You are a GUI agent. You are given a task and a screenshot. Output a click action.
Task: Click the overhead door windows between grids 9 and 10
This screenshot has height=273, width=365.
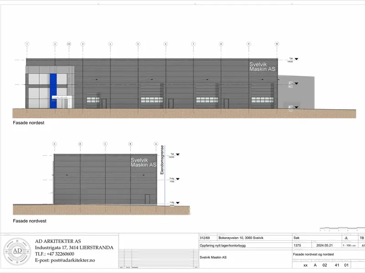tap(262, 100)
